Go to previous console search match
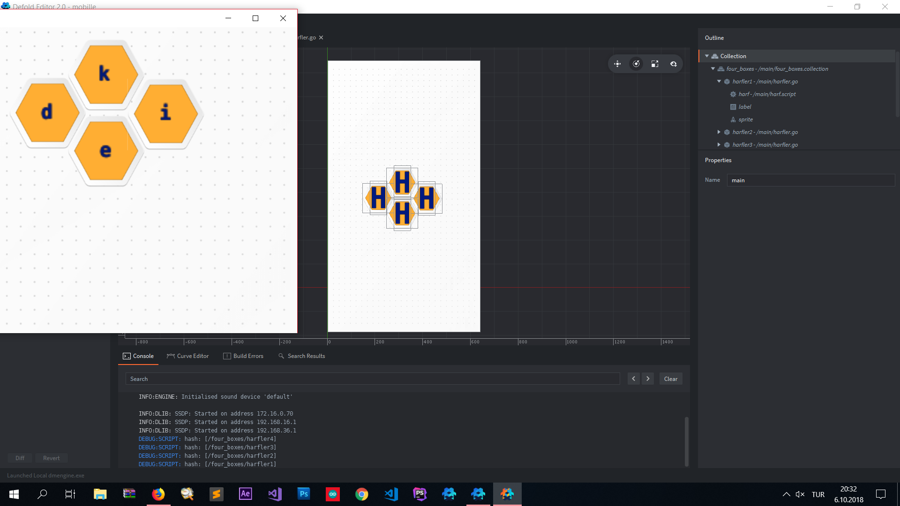The height and width of the screenshot is (506, 900). [x=633, y=379]
